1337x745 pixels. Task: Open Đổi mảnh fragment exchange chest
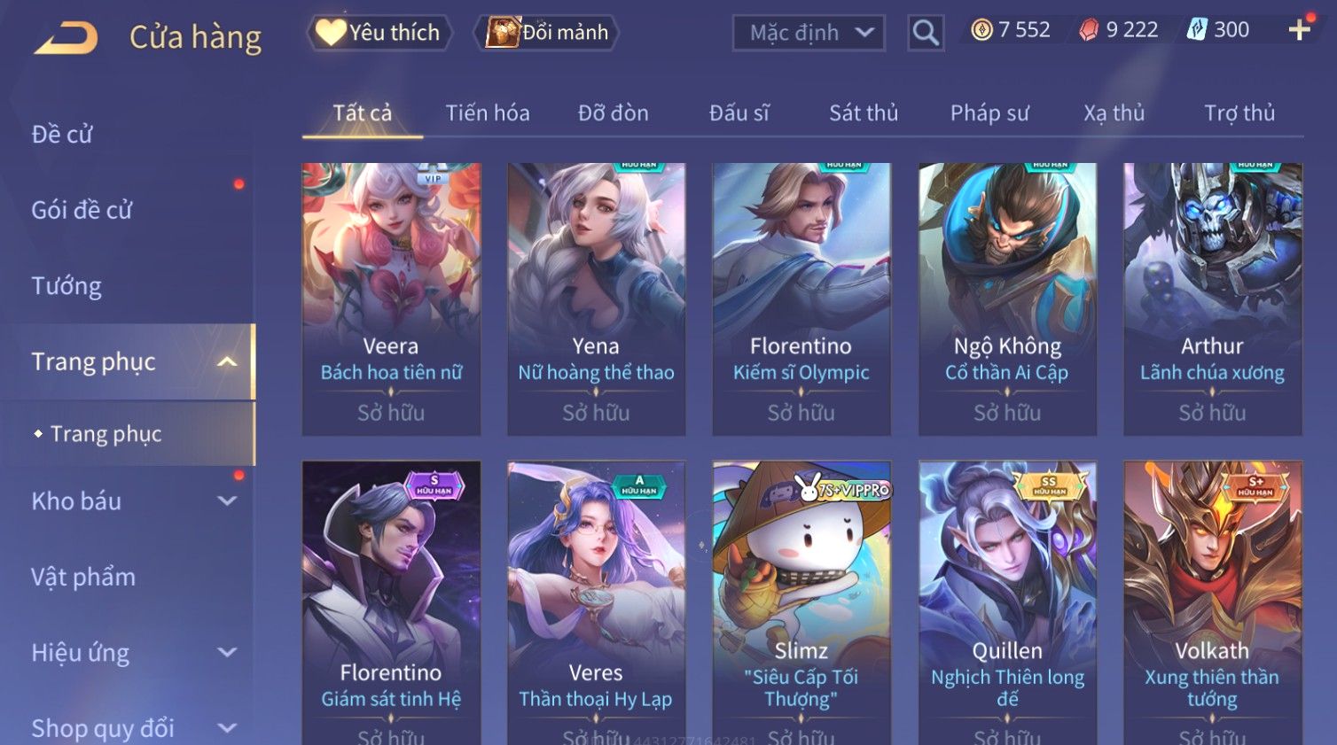(x=546, y=33)
